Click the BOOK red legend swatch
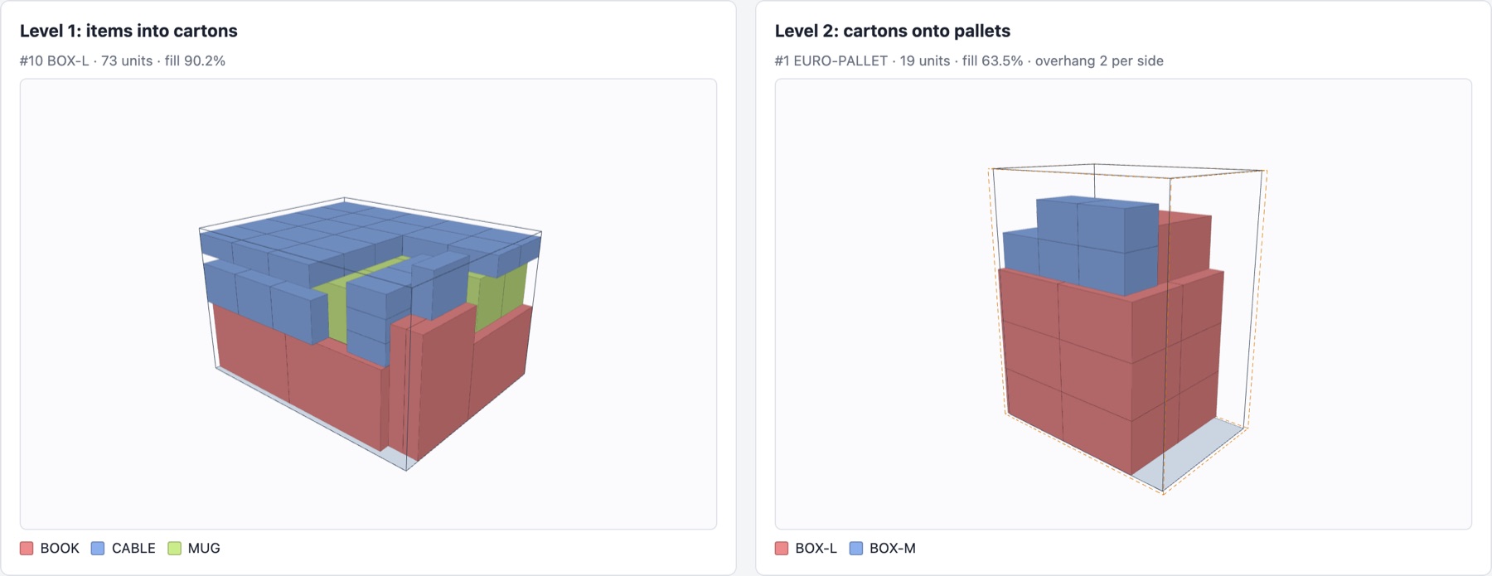 point(27,548)
